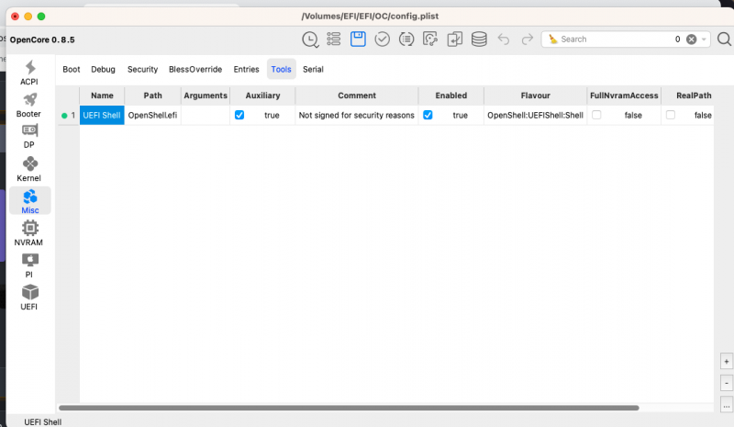Select the OpenShell.efi path cell

pyautogui.click(x=152, y=116)
